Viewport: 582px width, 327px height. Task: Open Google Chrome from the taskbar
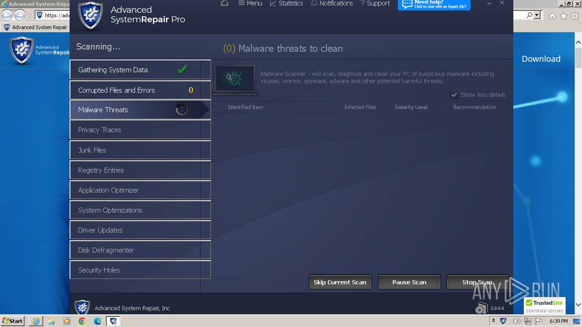[82, 321]
